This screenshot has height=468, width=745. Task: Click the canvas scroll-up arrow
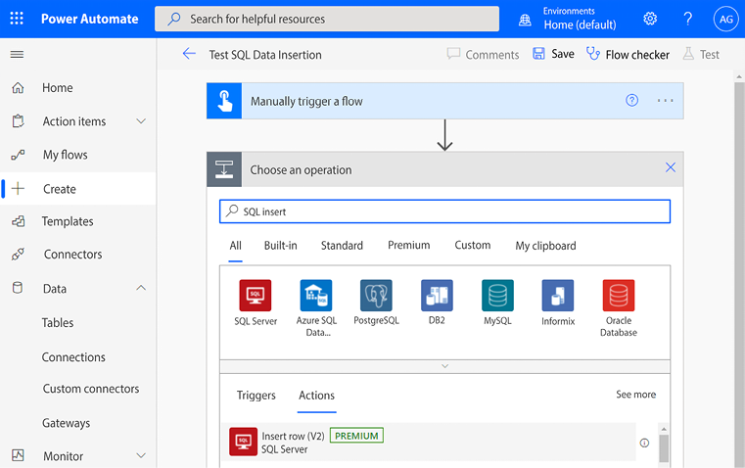739,76
